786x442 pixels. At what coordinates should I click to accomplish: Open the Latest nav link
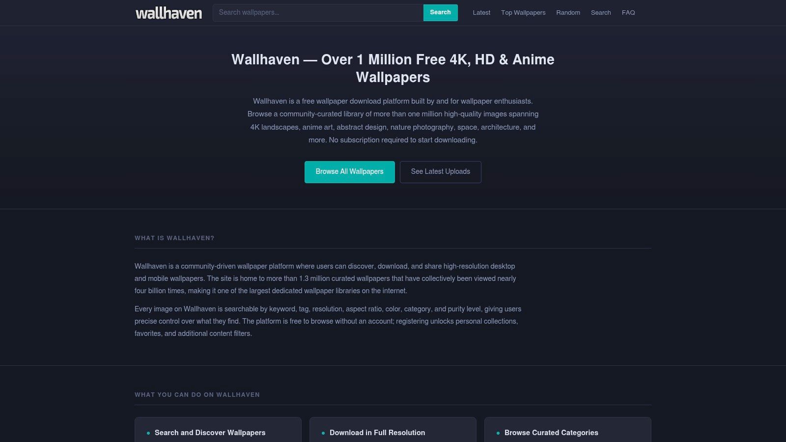(481, 13)
